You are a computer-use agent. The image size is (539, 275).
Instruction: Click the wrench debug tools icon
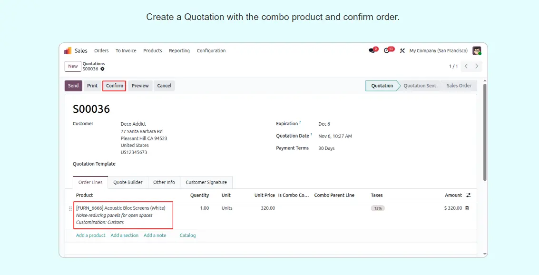[x=402, y=51]
